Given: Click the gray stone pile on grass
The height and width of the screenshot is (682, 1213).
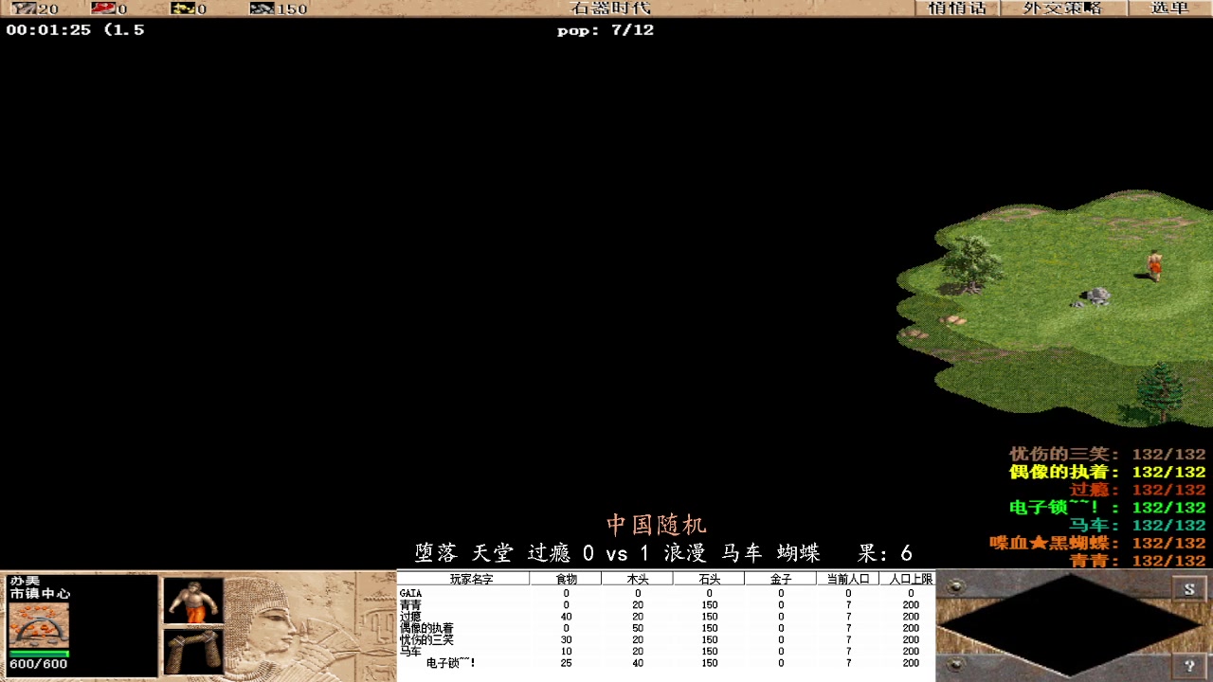Looking at the screenshot, I should pos(1096,296).
